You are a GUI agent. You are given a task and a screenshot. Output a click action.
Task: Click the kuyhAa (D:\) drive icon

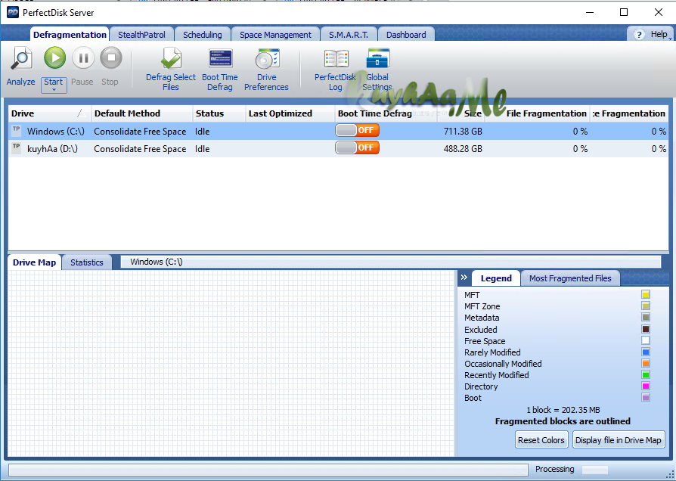[x=17, y=148]
